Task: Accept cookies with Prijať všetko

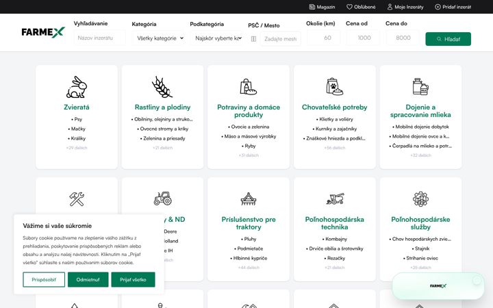Action: (133, 279)
